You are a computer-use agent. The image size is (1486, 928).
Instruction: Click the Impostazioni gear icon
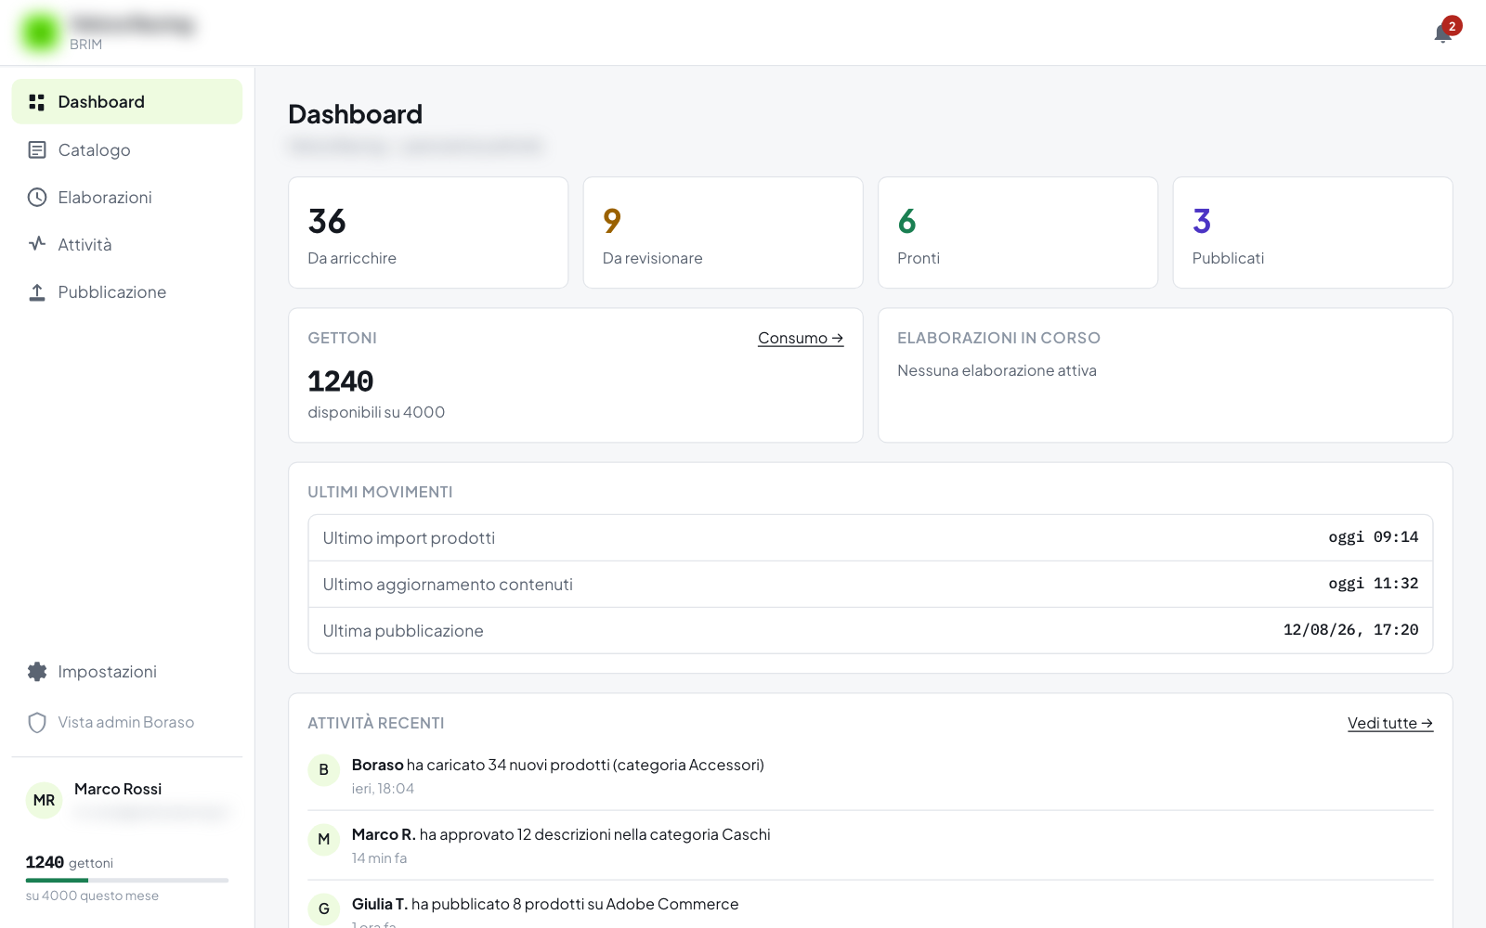[37, 672]
